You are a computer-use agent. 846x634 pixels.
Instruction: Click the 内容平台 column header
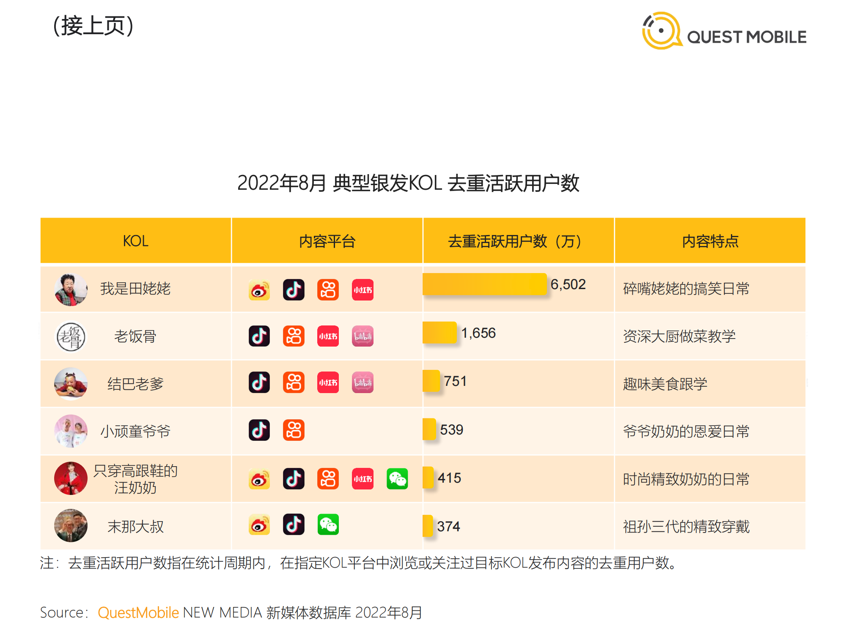point(327,241)
